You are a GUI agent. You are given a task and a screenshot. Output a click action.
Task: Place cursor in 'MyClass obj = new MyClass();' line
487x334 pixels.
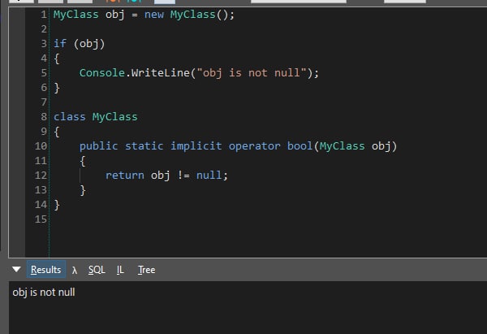(144, 15)
